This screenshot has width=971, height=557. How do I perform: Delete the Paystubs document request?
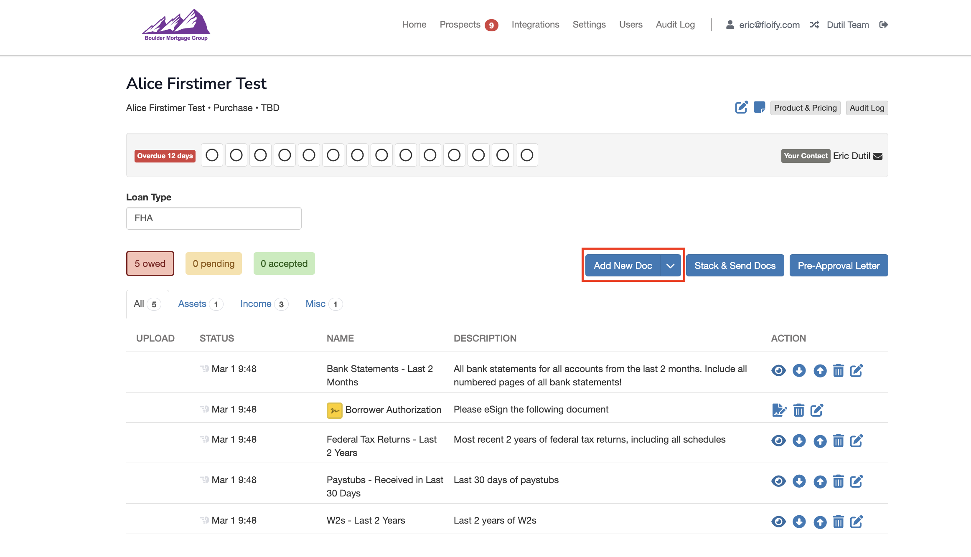click(838, 481)
